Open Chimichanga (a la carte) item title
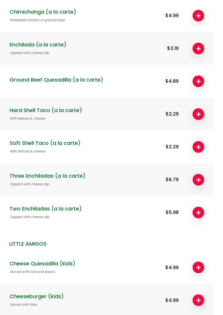 [x=43, y=12]
